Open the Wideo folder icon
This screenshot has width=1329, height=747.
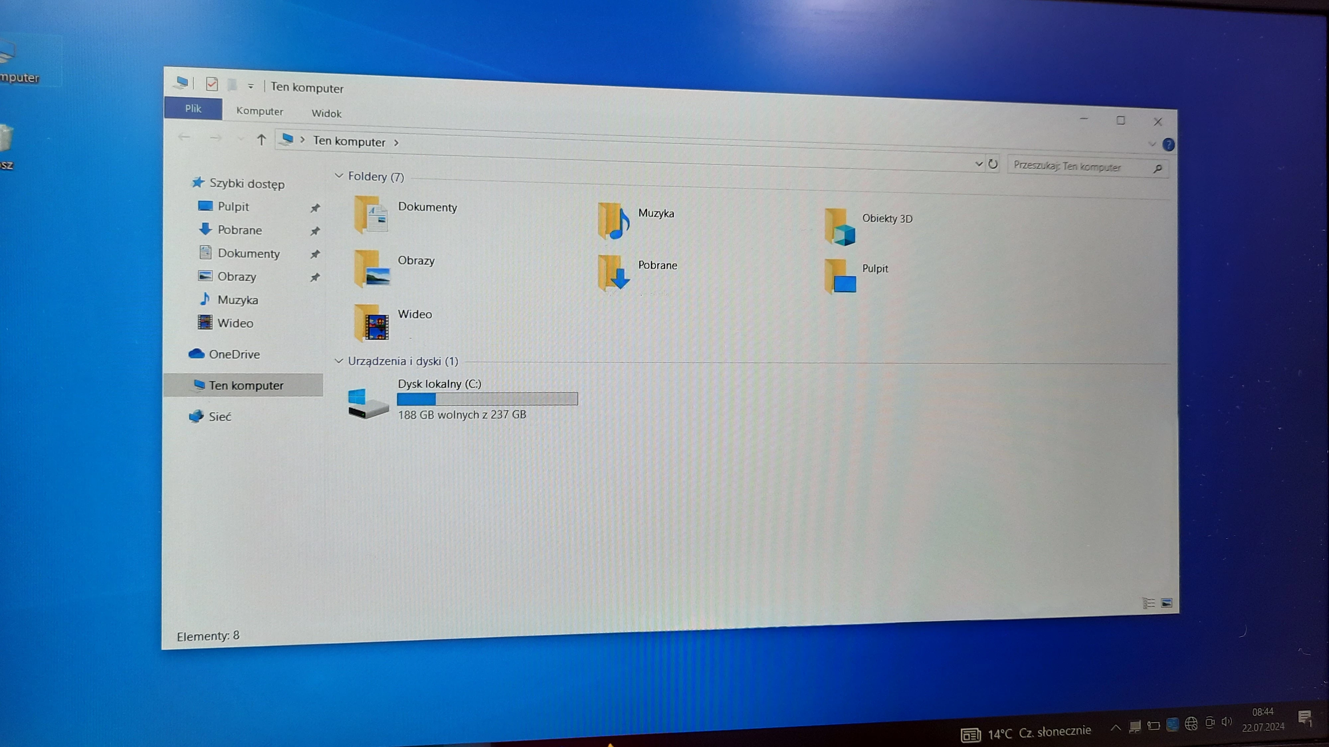coord(371,323)
